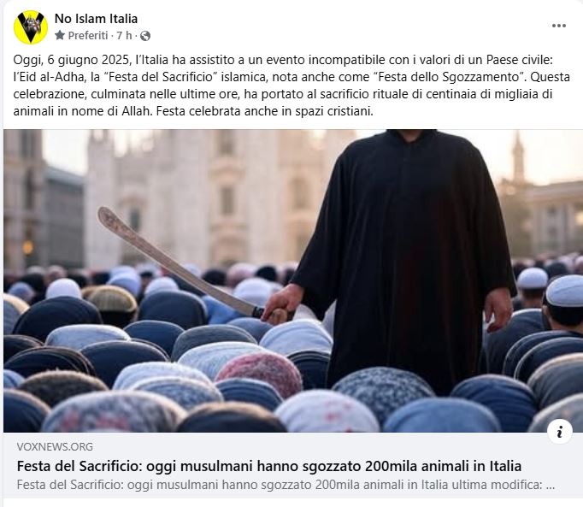Open the No Islam Italia profile avatar

pyautogui.click(x=31, y=27)
